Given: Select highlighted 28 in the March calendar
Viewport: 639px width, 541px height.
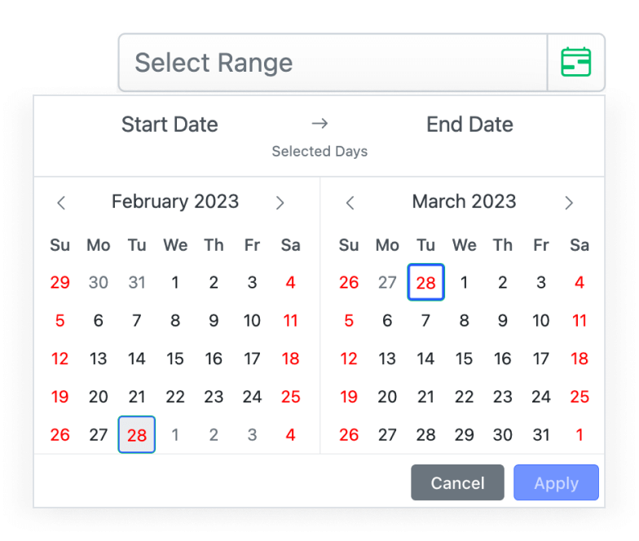Looking at the screenshot, I should [425, 283].
